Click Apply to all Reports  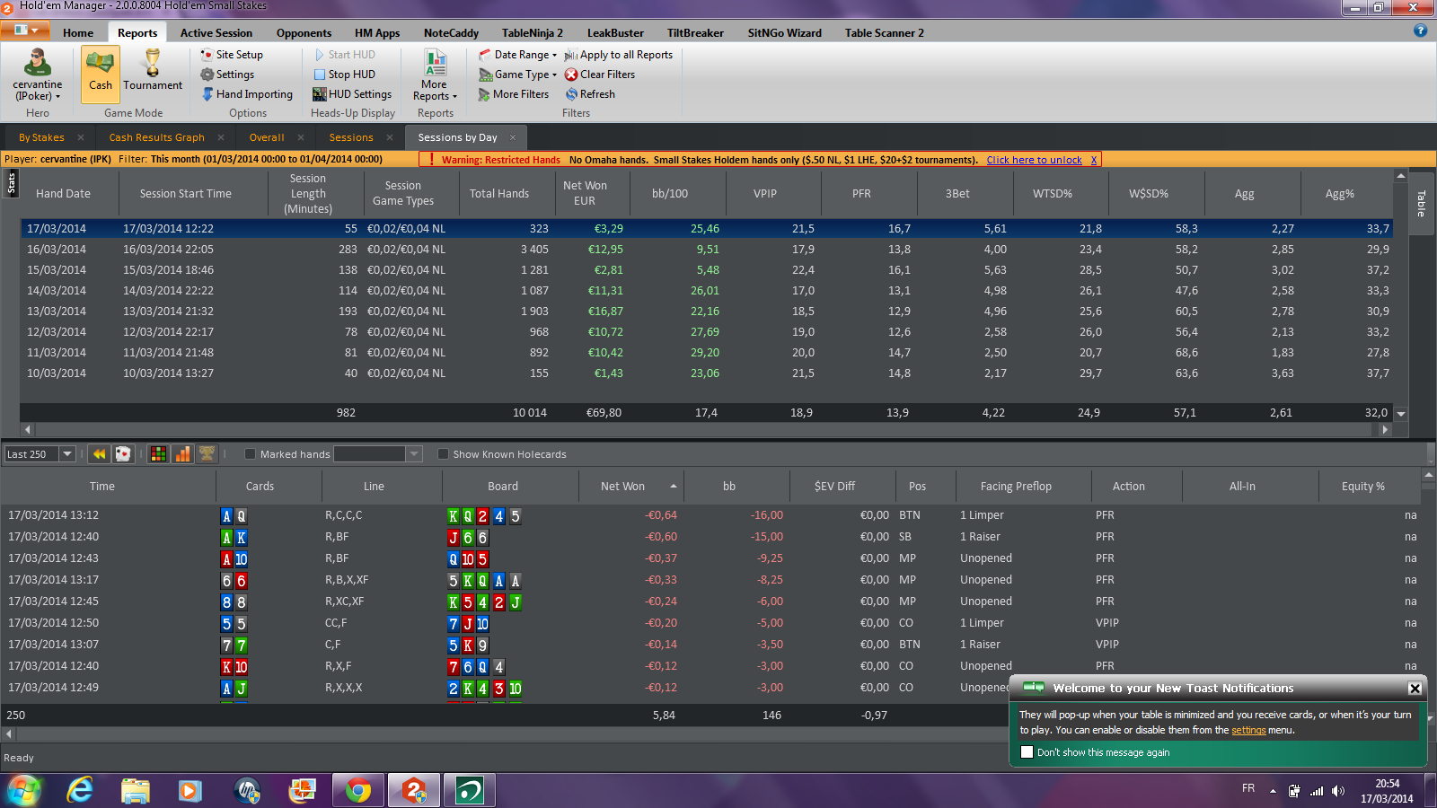(618, 55)
